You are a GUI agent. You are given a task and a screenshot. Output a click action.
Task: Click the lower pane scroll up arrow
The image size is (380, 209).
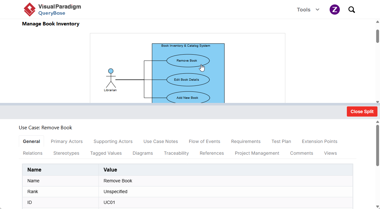(377, 122)
